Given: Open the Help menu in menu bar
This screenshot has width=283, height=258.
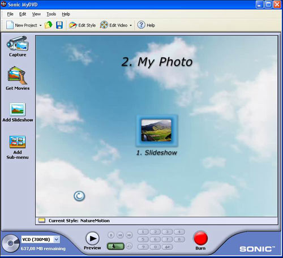Looking at the screenshot, I should [x=66, y=14].
